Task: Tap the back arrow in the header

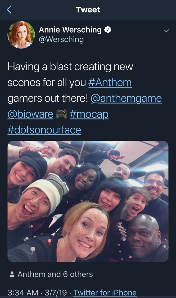Action: [x=9, y=10]
